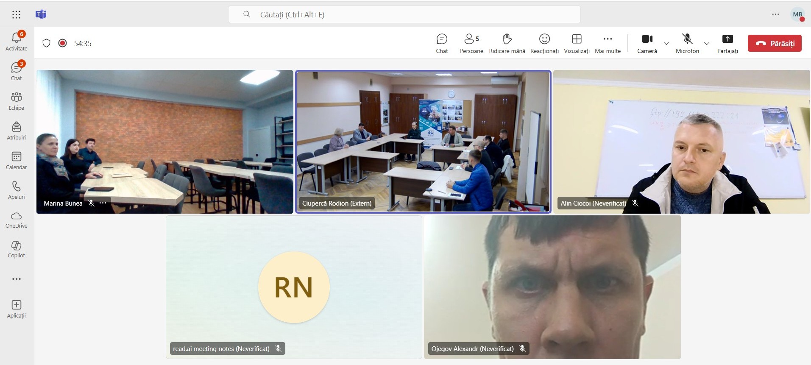Viewport: 811px width, 365px height.
Task: Expand the microphone options chevron
Action: point(707,44)
